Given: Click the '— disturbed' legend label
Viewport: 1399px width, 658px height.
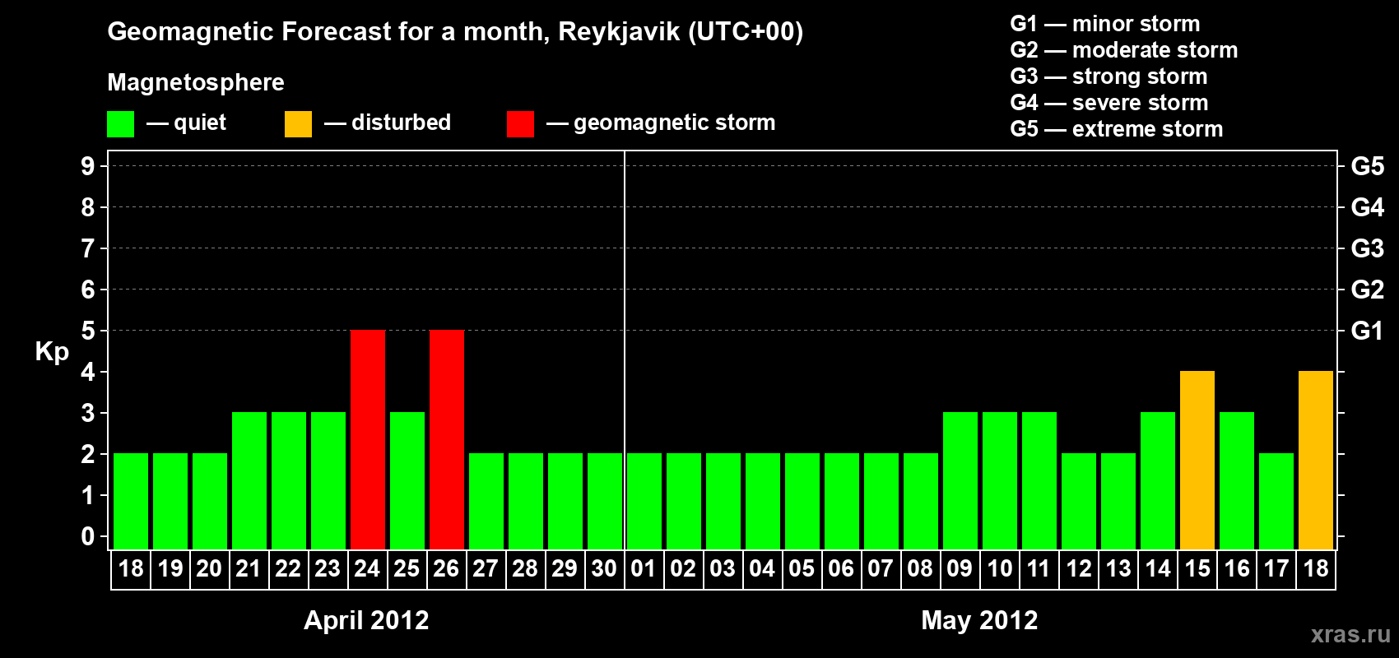Looking at the screenshot, I should point(388,123).
